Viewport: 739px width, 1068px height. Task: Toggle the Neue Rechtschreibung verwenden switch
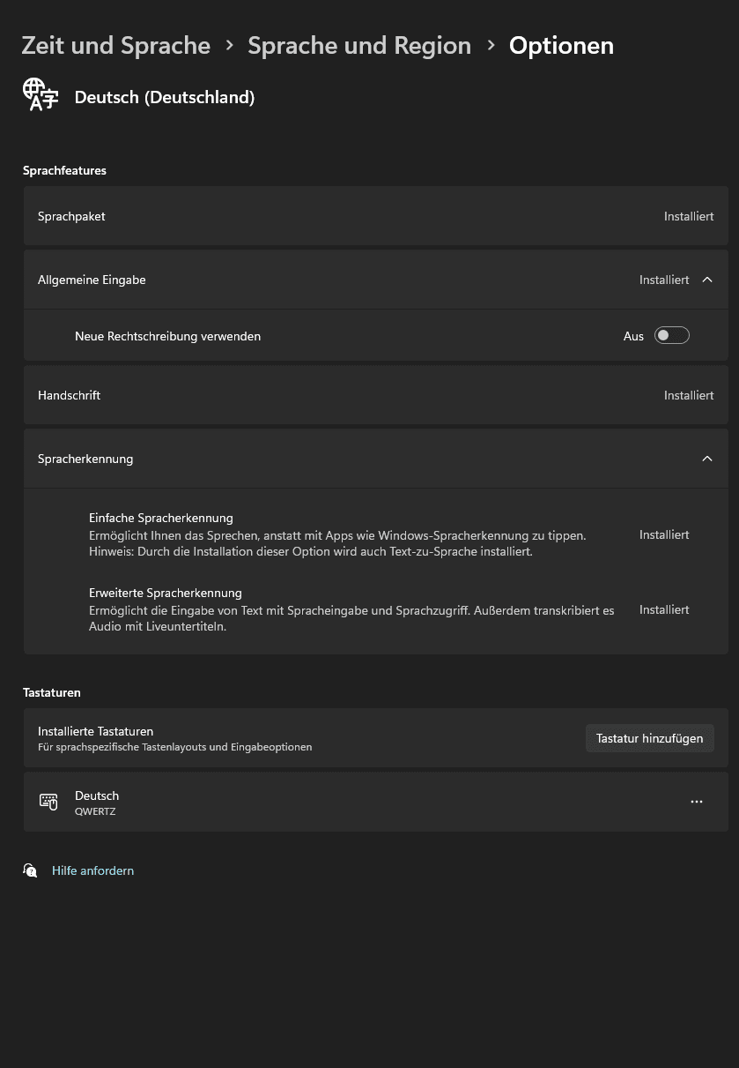click(671, 335)
